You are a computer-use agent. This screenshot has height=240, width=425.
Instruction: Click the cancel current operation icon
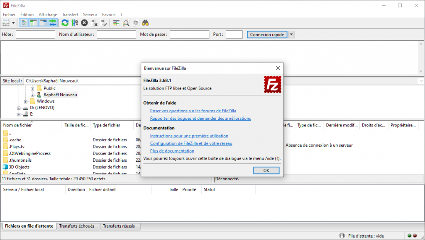point(84,23)
